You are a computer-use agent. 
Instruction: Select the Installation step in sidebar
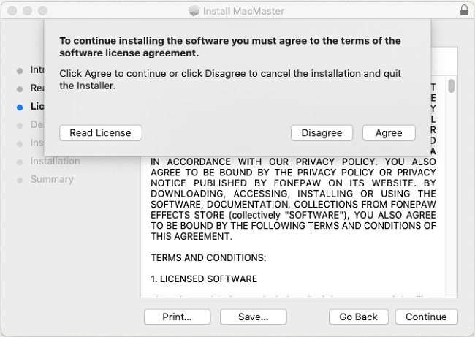coord(55,161)
